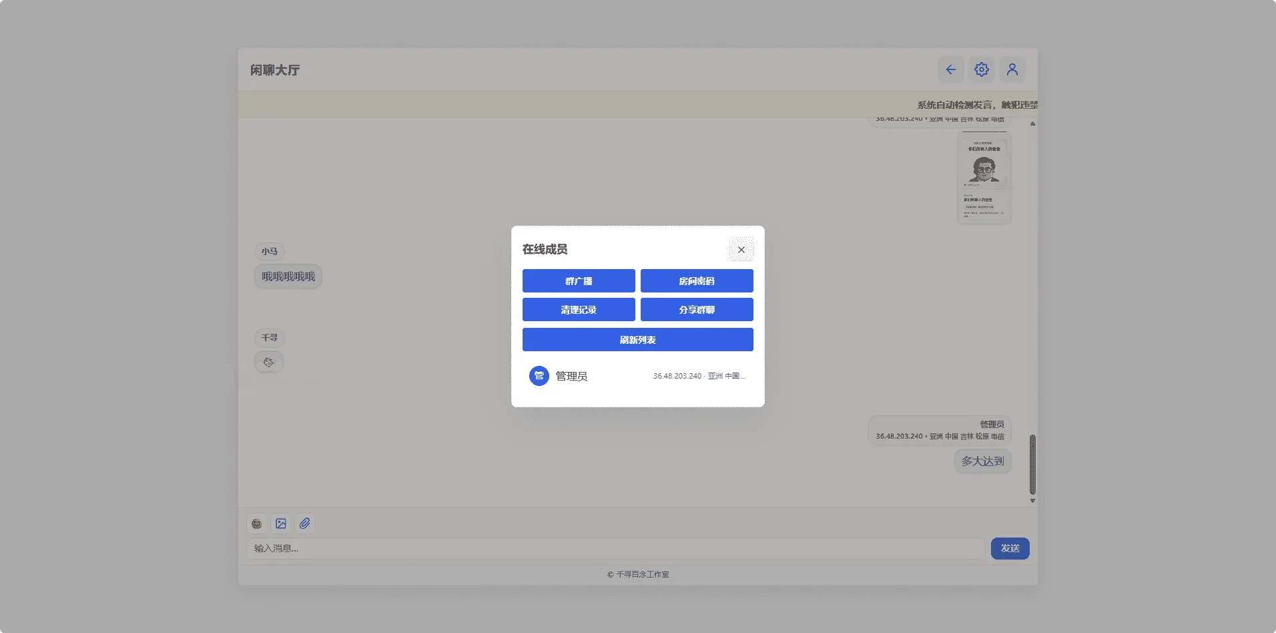This screenshot has height=633, width=1276.
Task: Click the scrollbar down arrow
Action: pyautogui.click(x=1032, y=501)
